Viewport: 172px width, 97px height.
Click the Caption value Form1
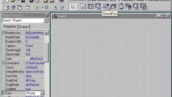click(x=29, y=46)
